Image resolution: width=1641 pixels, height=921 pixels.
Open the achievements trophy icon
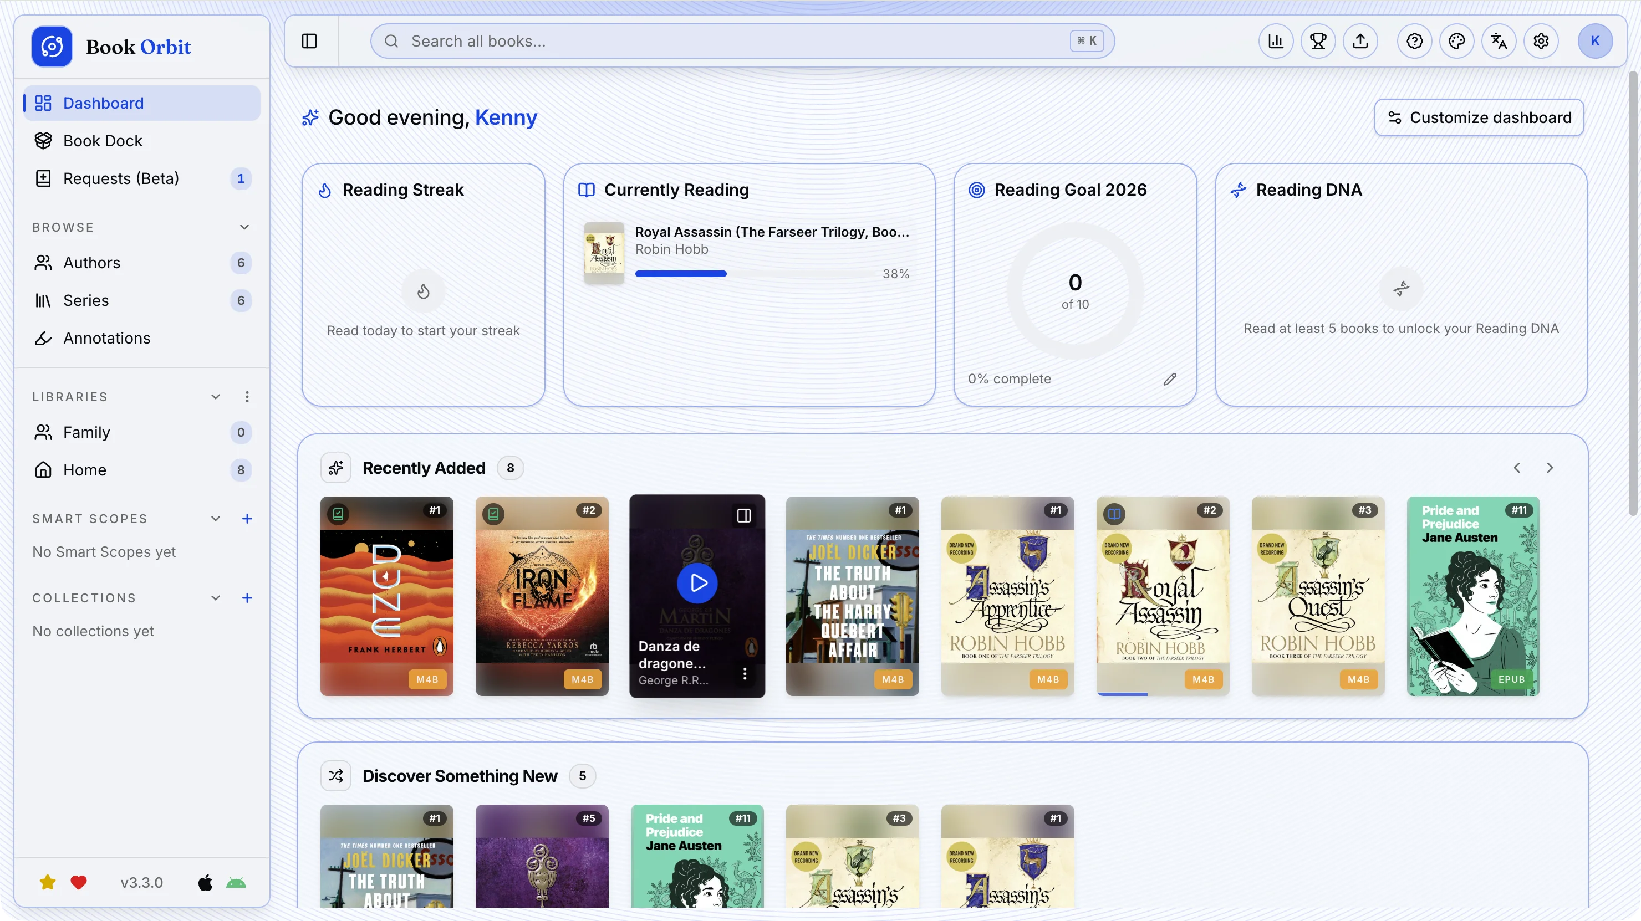[1317, 42]
